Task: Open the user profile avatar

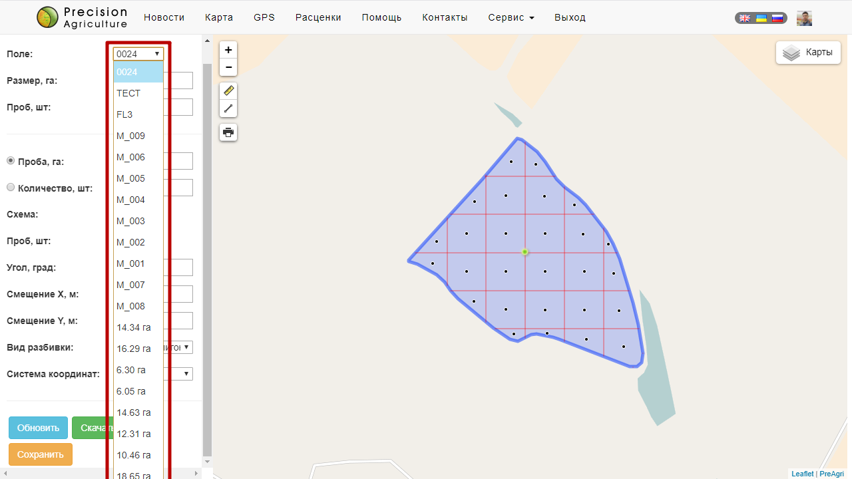Action: [x=804, y=19]
